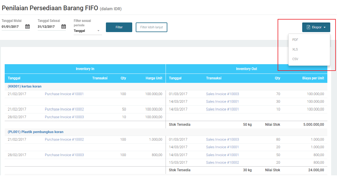
Task: Choose PDF from the export menu
Action: tap(295, 40)
